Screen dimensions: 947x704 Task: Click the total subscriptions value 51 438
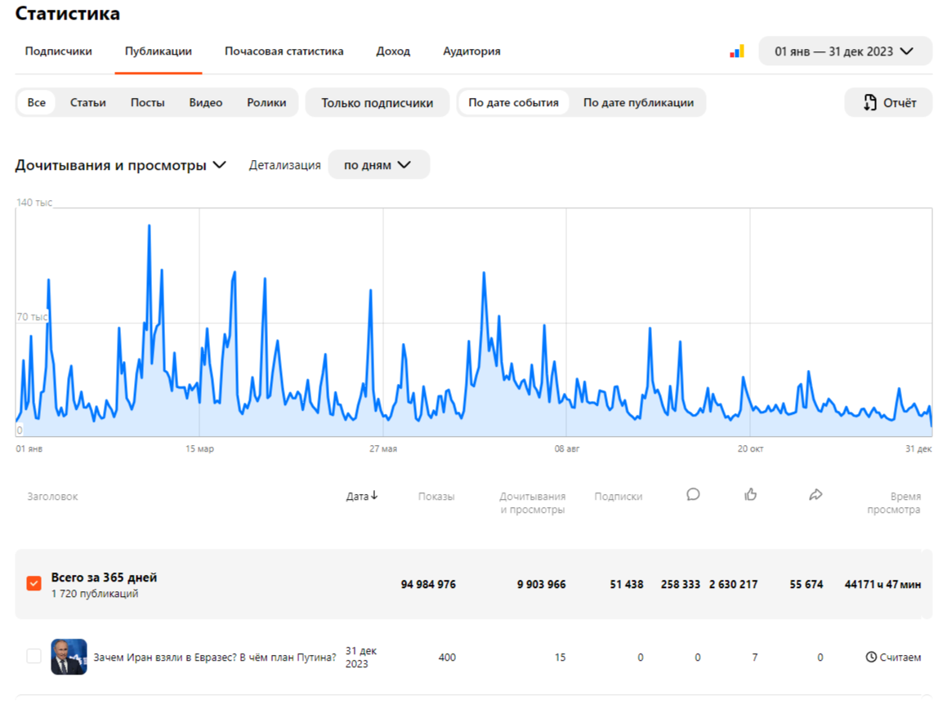(627, 585)
